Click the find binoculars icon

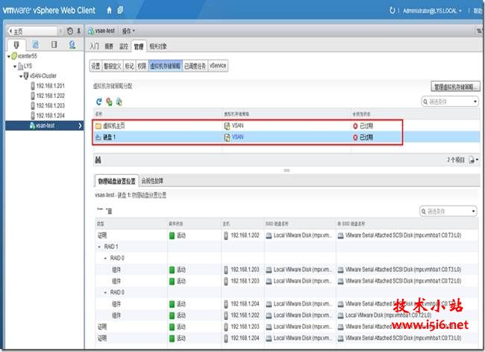coord(98,160)
